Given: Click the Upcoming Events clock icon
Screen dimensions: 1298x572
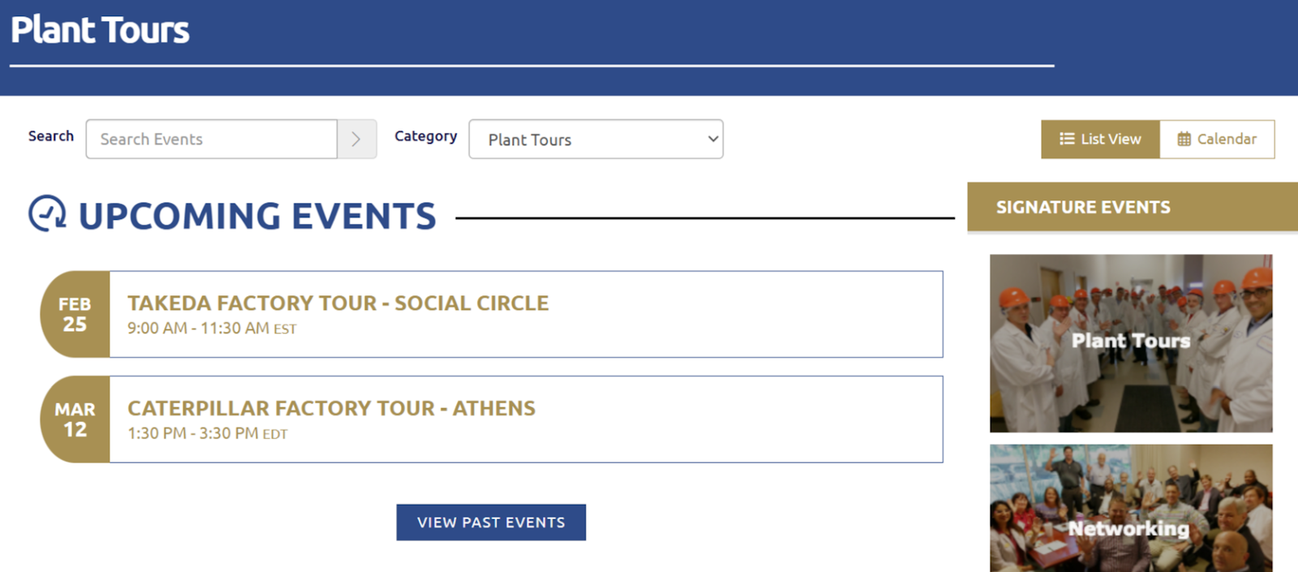Looking at the screenshot, I should 48,215.
